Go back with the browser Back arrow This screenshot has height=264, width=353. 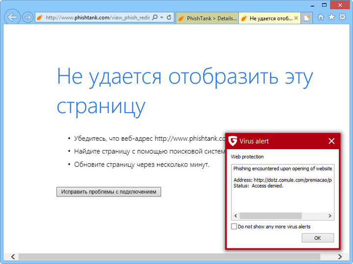[12, 17]
